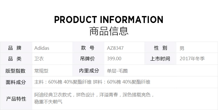Click the 常规型 fit value
218x110 pixels.
coord(41,71)
